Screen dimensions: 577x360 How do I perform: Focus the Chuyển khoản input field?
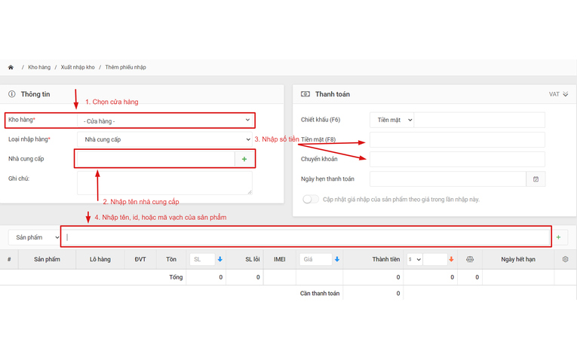pyautogui.click(x=457, y=160)
